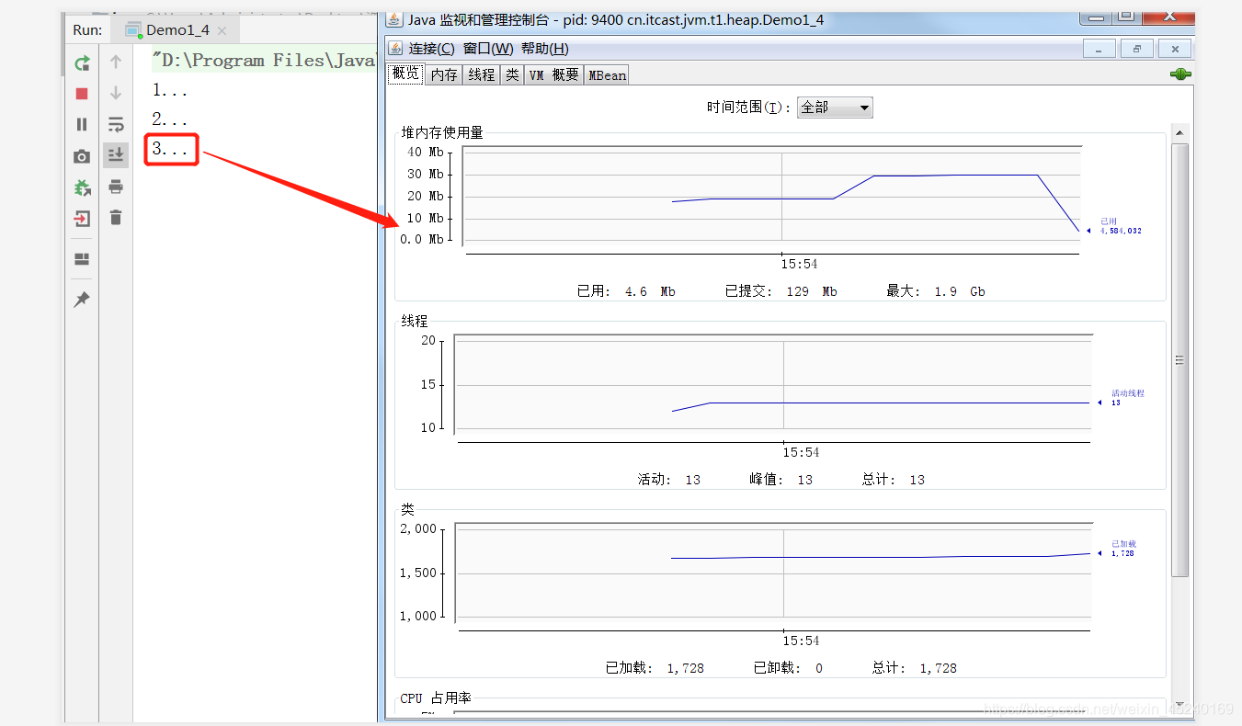Click the JConsole vertical scrollbar thumb
Image resolution: width=1242 pixels, height=726 pixels.
pyautogui.click(x=1180, y=359)
